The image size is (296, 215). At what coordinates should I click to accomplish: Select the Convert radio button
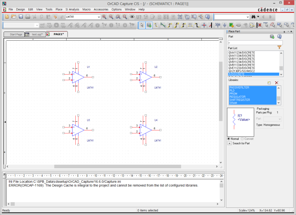pyautogui.click(x=242, y=139)
